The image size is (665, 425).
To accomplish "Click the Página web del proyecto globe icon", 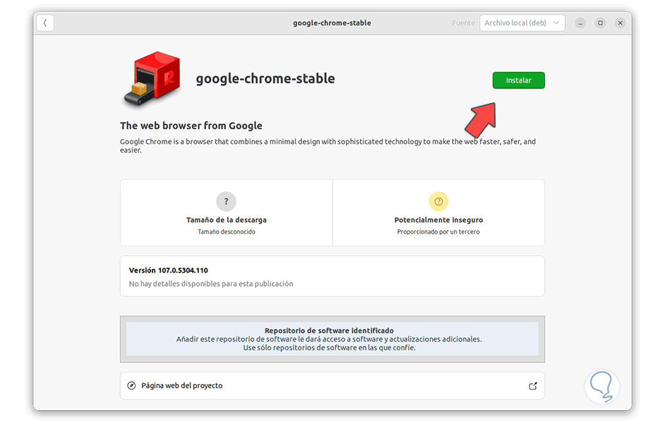I will tap(131, 385).
